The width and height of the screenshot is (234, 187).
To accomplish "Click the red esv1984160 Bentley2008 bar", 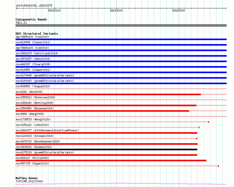I will coord(106,105).
